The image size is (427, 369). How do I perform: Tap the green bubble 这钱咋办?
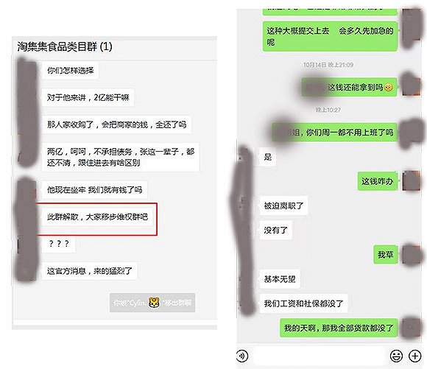(378, 181)
